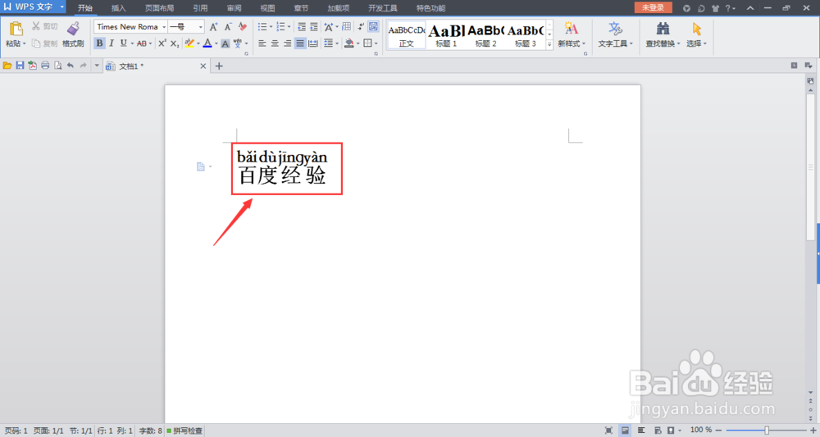Expand the numbered list dropdown arrow

pos(289,27)
